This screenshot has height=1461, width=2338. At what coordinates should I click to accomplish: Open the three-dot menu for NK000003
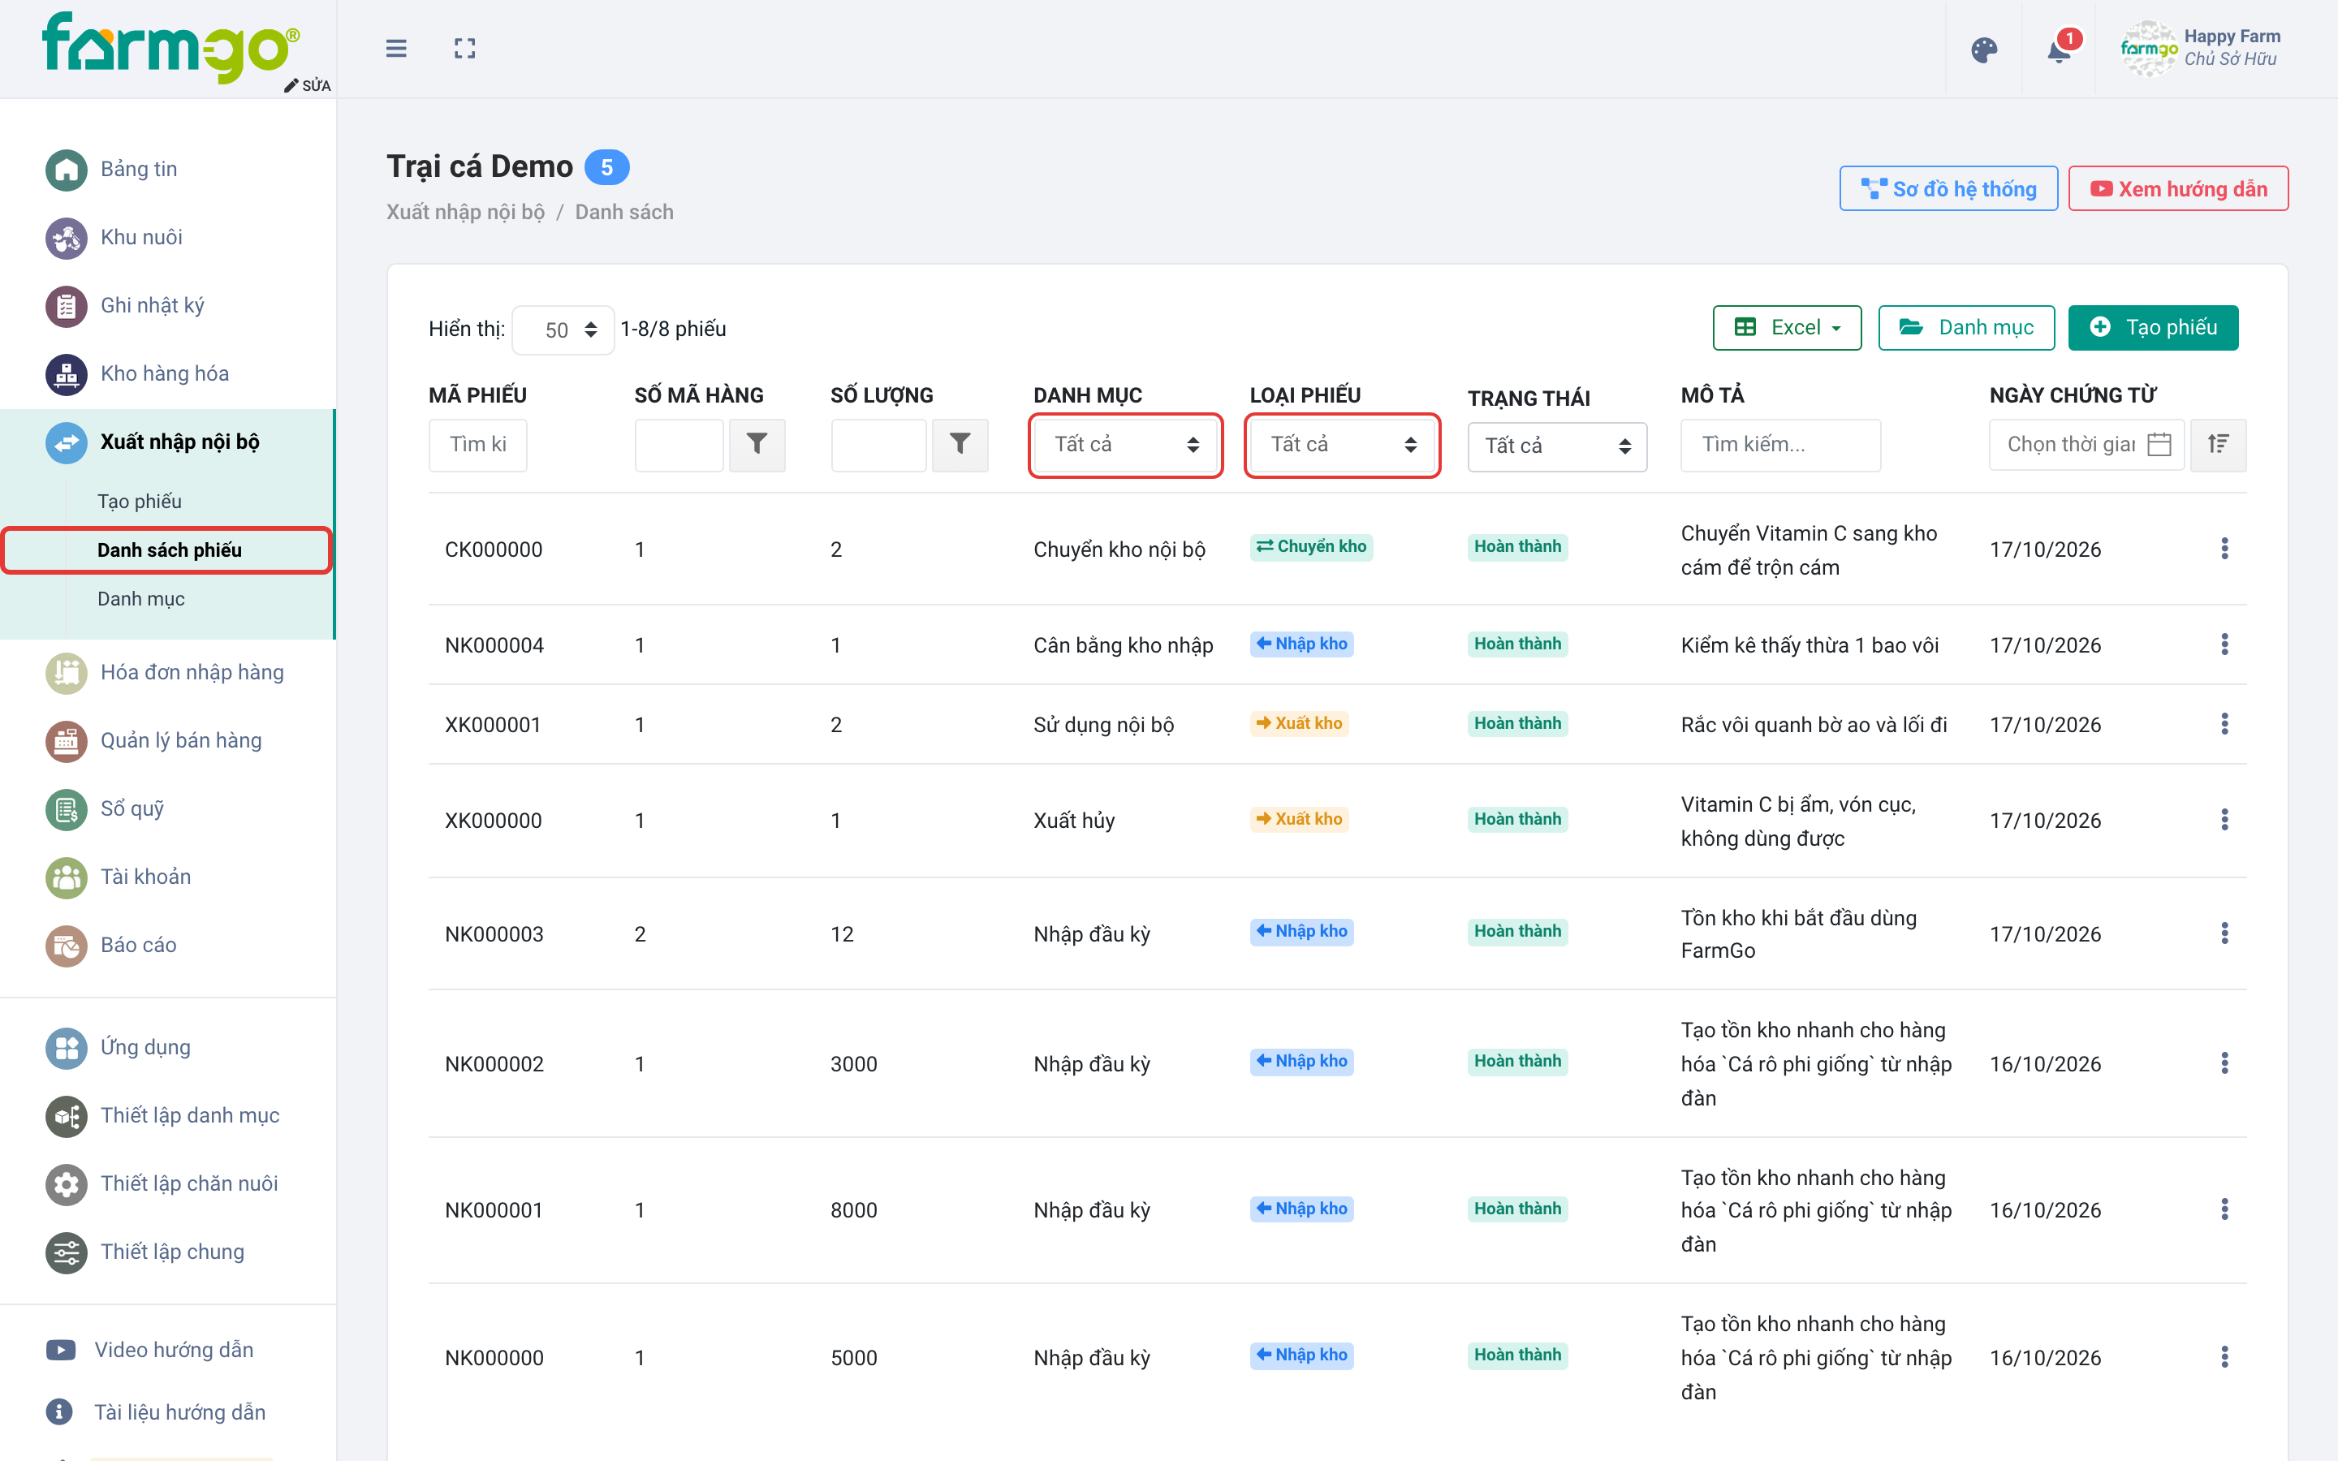click(x=2224, y=933)
